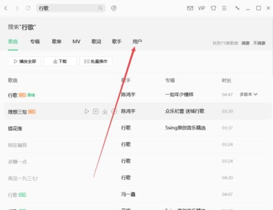Click the green badge next to the first 行歌 song

(x=31, y=95)
